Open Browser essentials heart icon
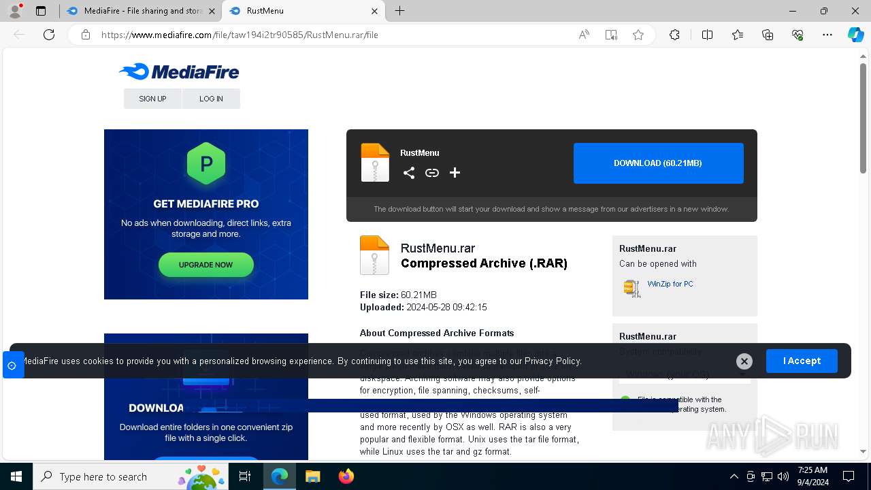Image resolution: width=871 pixels, height=490 pixels. pos(798,35)
